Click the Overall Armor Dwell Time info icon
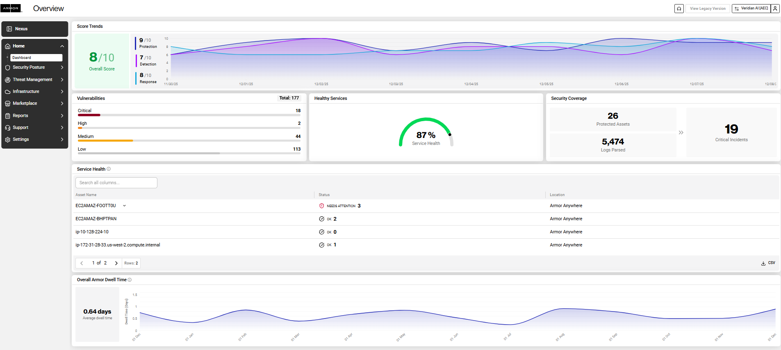Viewport: 781px width, 350px height. [130, 280]
